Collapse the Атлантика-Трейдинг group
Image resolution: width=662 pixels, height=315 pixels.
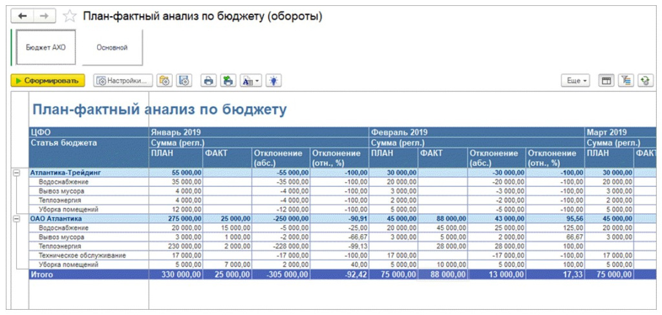pos(17,173)
